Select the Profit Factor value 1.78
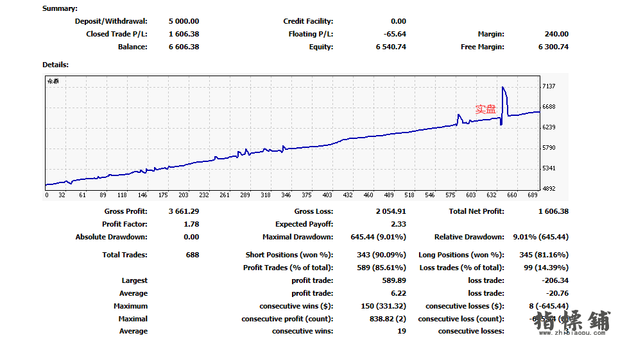Viewport: 618px width, 338px height. (191, 224)
